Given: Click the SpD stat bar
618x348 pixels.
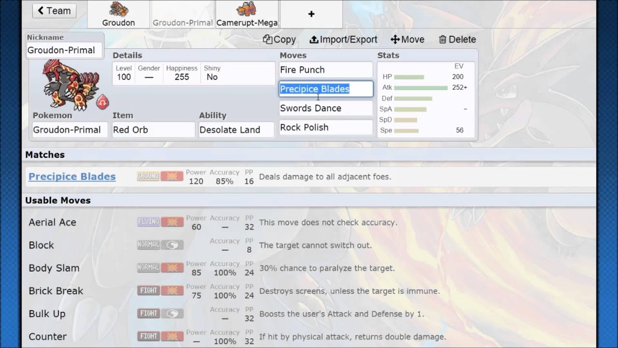Looking at the screenshot, I should click(406, 120).
